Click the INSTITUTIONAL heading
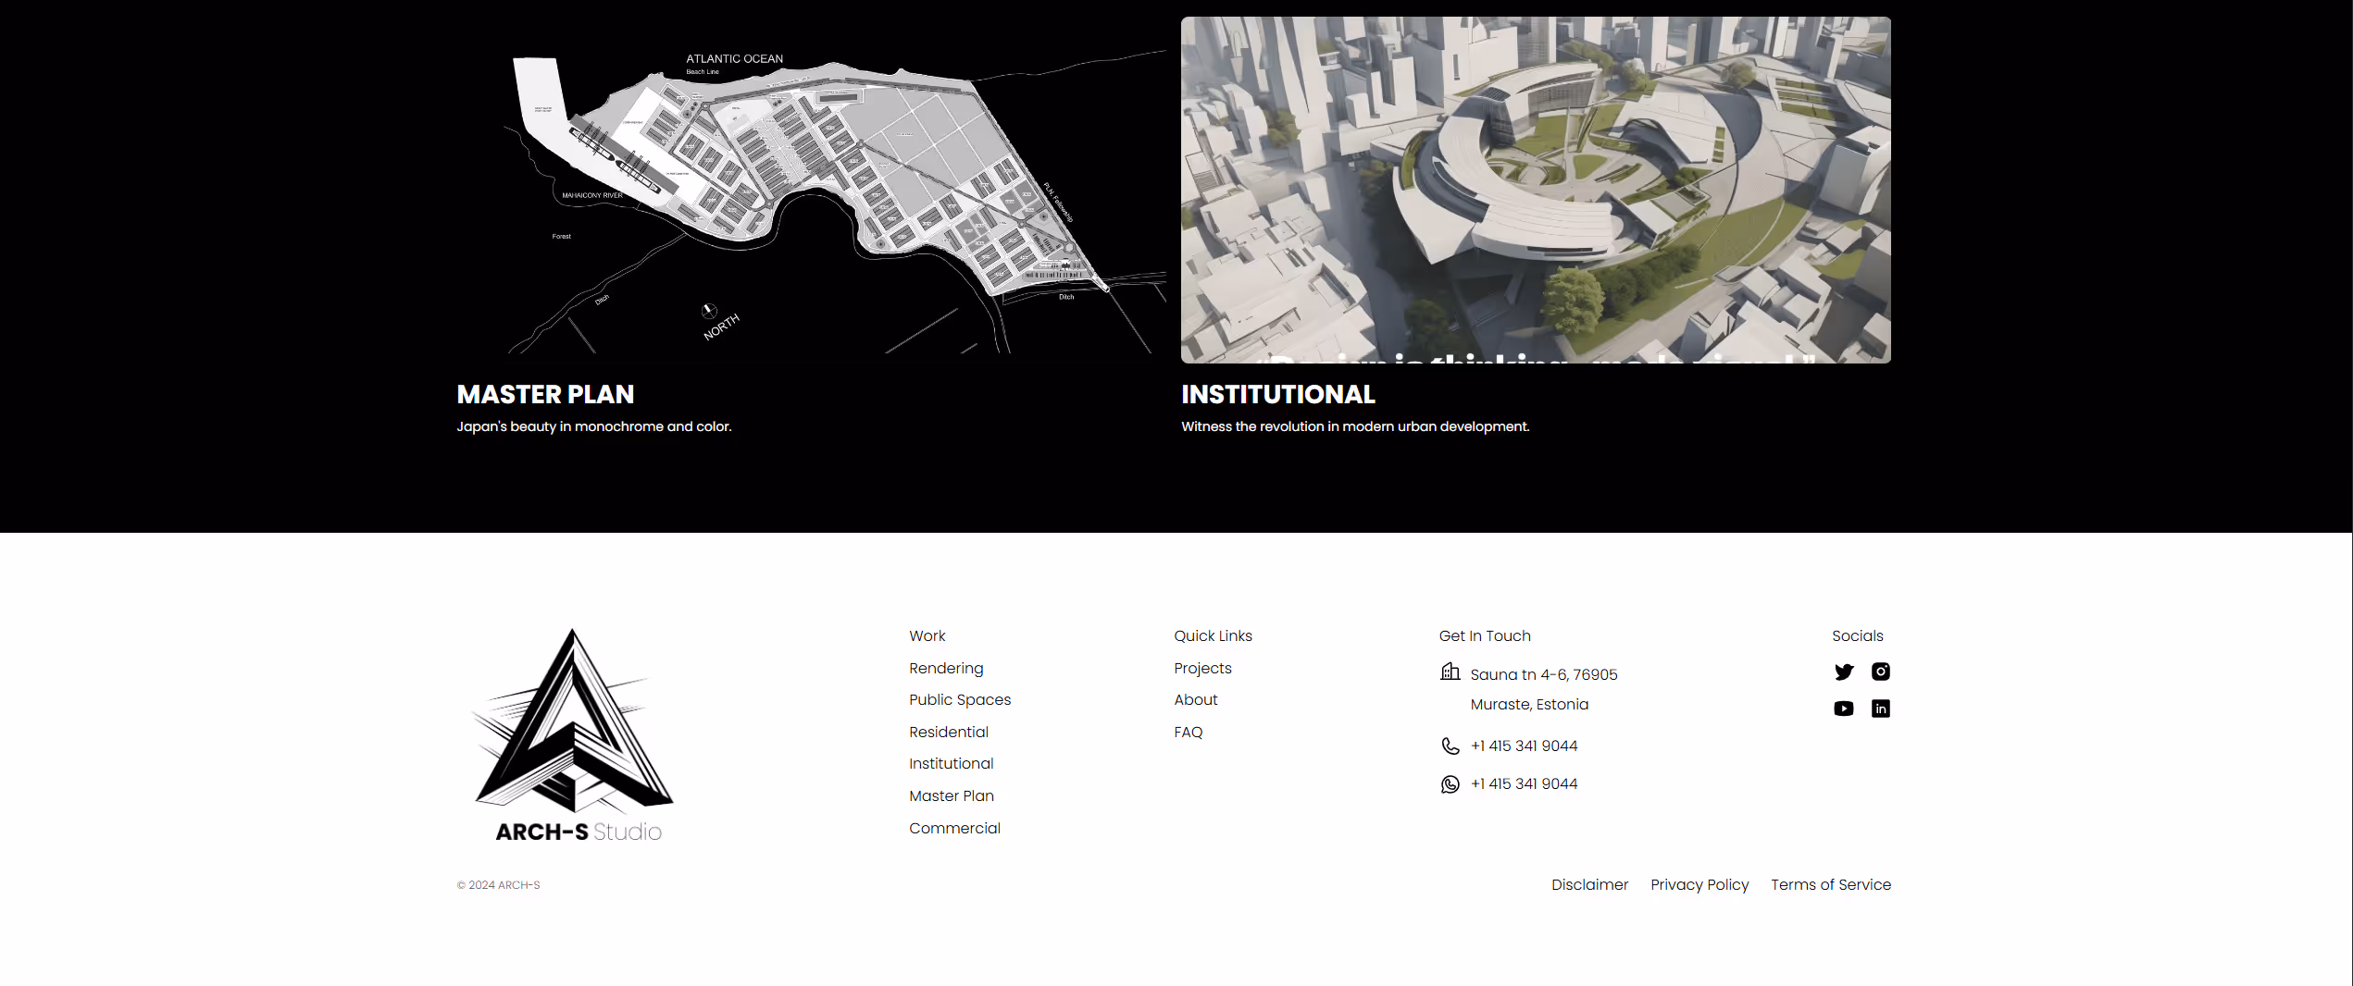The height and width of the screenshot is (986, 2353). 1277,395
